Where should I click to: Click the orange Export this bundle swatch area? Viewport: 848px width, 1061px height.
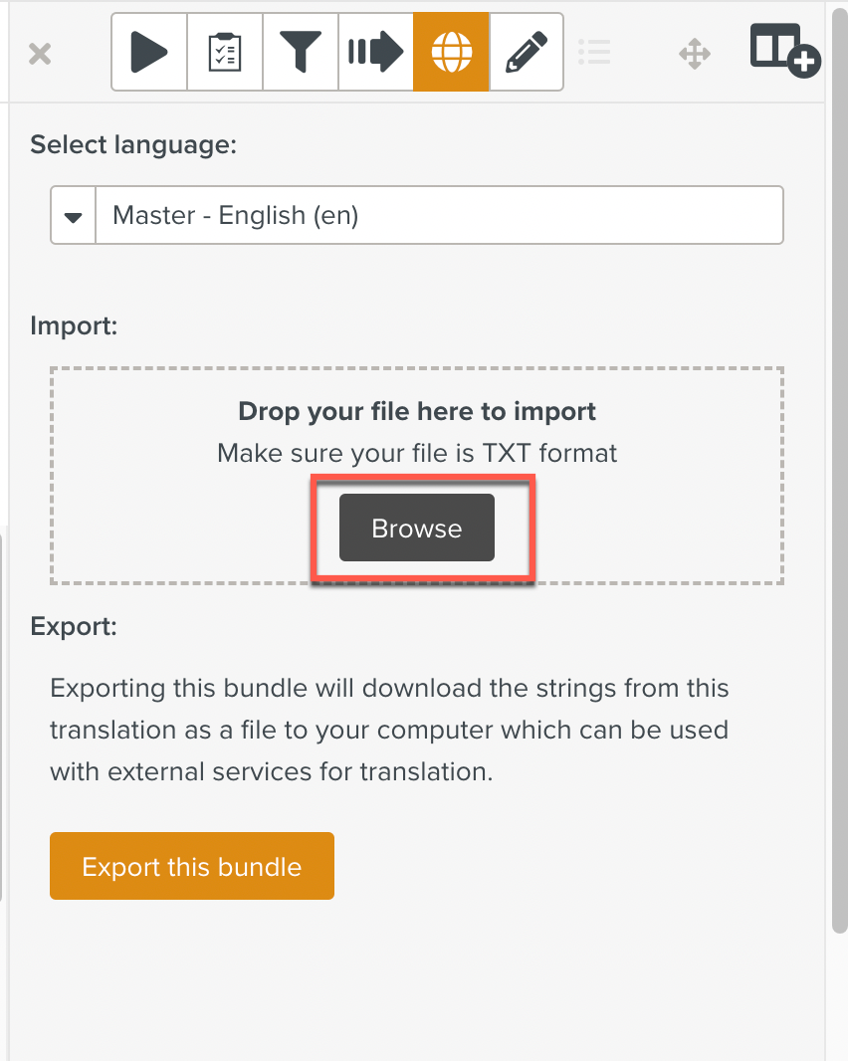click(191, 866)
